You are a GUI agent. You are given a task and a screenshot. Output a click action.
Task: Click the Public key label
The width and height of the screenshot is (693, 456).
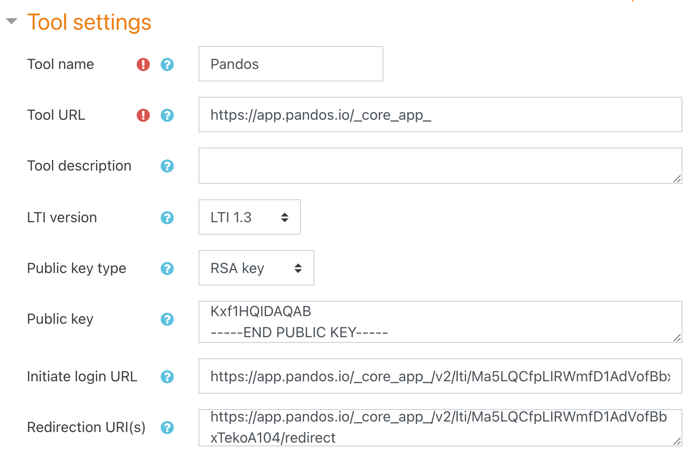pyautogui.click(x=60, y=319)
